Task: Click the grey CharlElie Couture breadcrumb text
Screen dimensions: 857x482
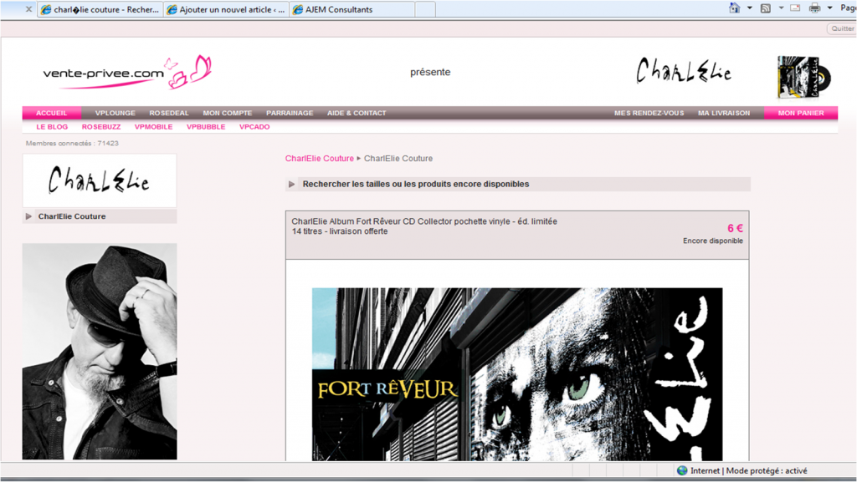Action: point(398,158)
